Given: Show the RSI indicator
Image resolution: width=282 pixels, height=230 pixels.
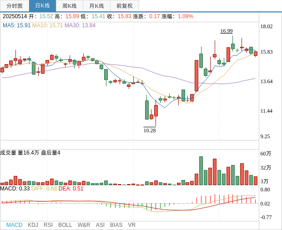Looking at the screenshot, I should click(x=48, y=225).
